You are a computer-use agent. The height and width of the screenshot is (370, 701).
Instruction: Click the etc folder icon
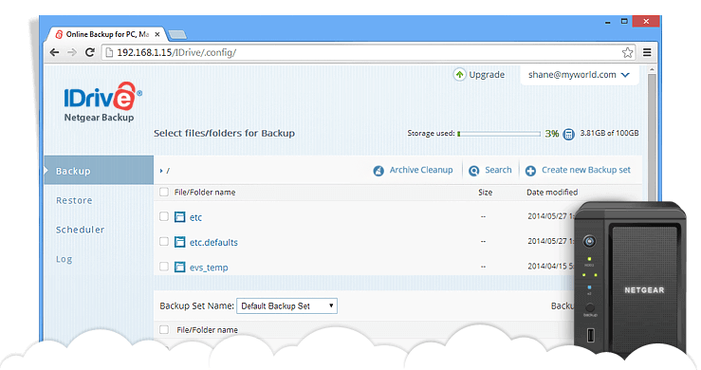tap(179, 217)
